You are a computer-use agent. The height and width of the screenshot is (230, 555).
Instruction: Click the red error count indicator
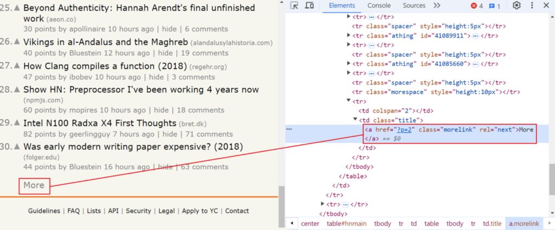[x=477, y=6]
